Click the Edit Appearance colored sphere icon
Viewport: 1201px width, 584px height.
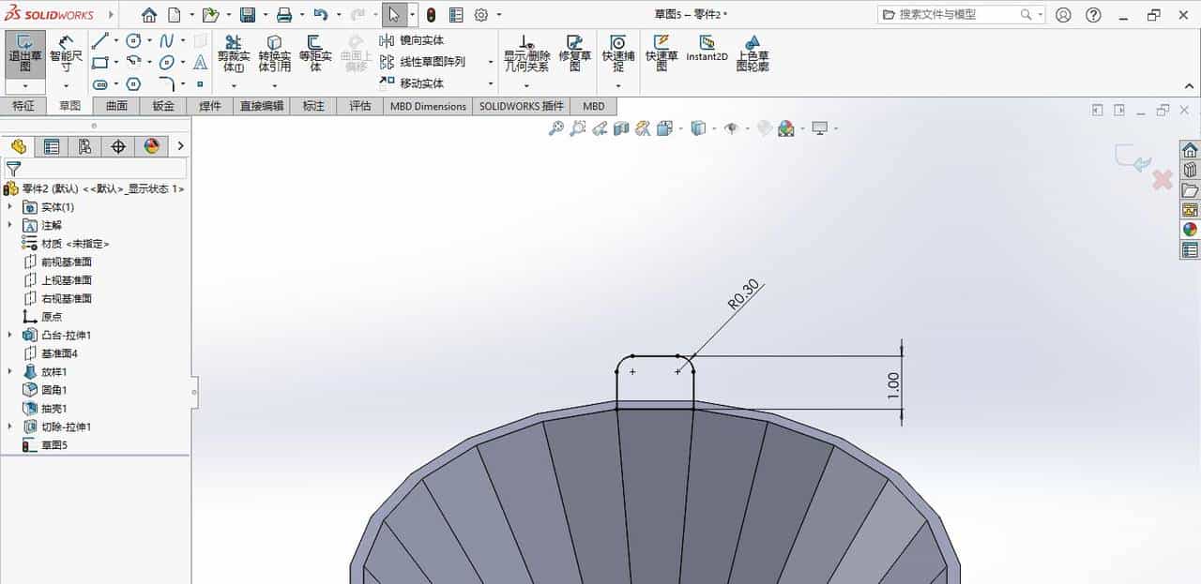pyautogui.click(x=786, y=128)
